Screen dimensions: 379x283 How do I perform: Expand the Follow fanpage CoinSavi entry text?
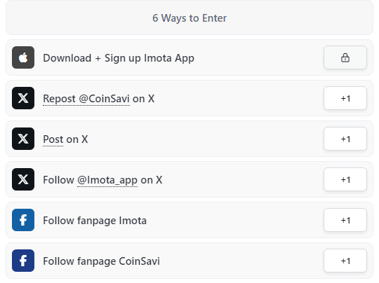click(x=102, y=261)
